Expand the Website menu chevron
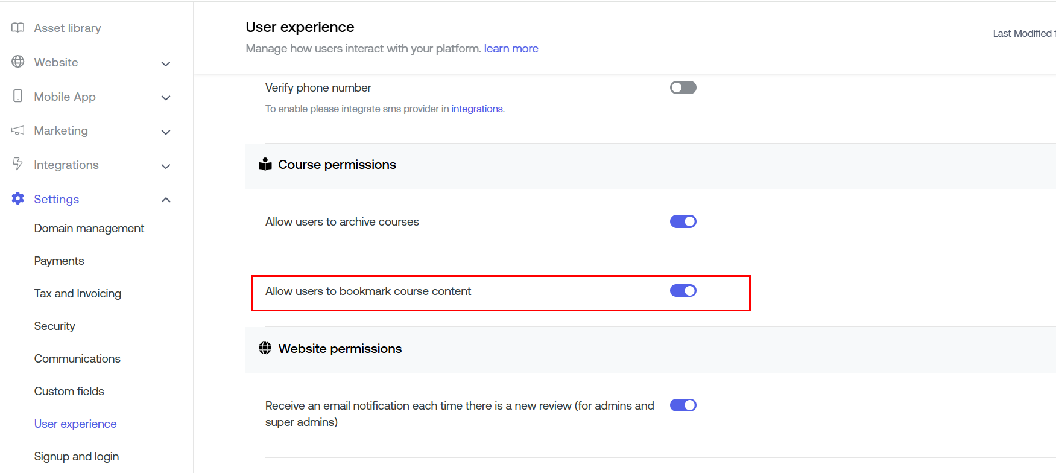Viewport: 1056px width, 473px height. pos(166,63)
